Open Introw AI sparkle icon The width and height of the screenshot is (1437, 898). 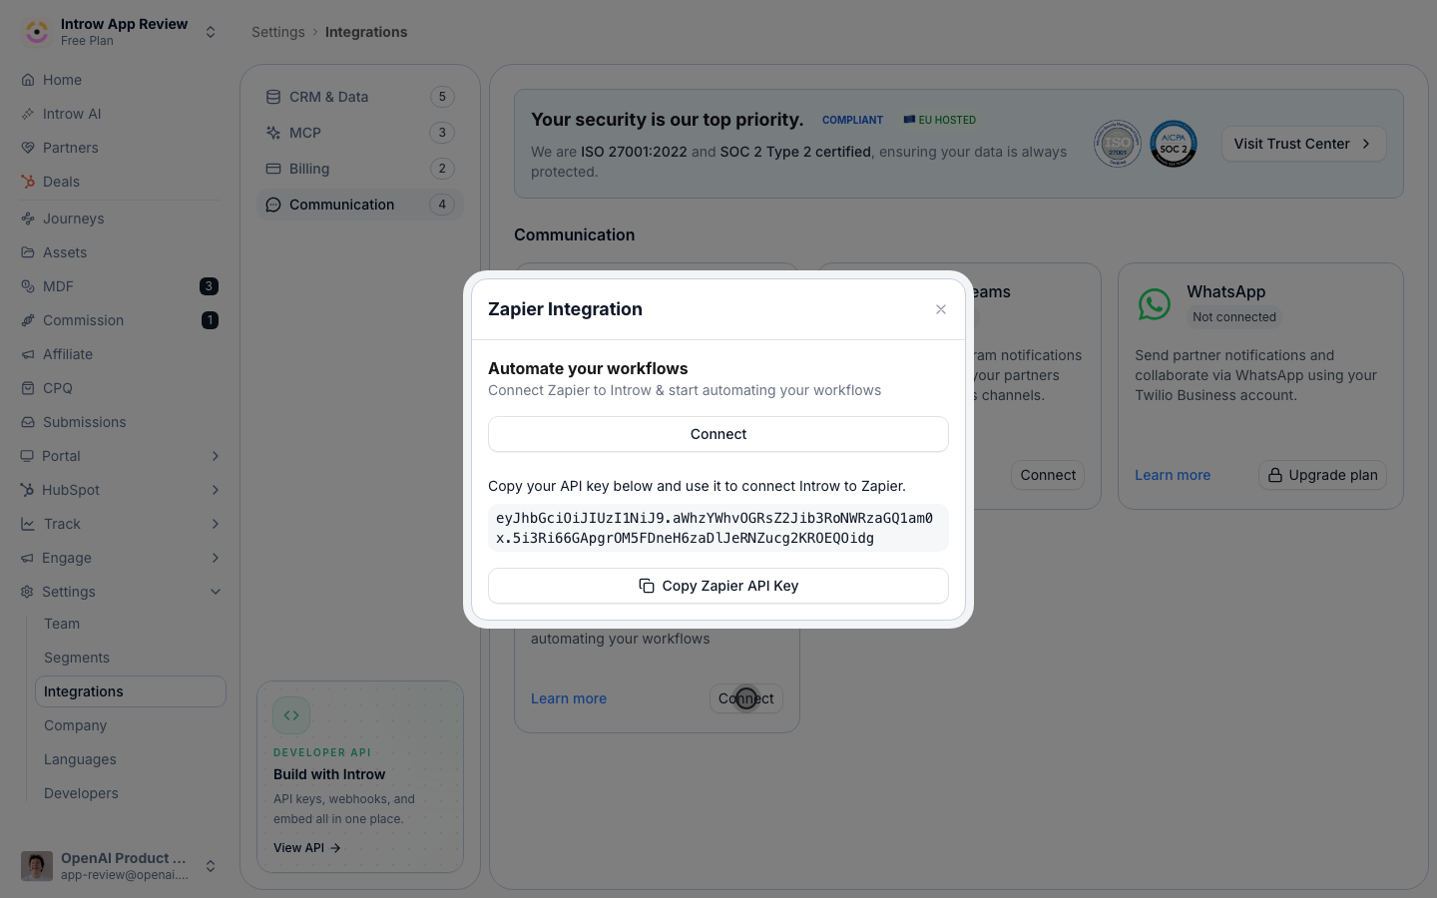click(x=28, y=114)
